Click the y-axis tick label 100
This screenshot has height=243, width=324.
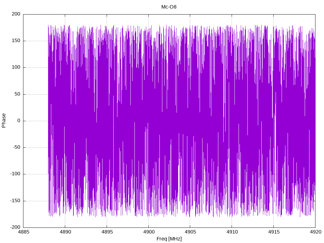point(16,67)
